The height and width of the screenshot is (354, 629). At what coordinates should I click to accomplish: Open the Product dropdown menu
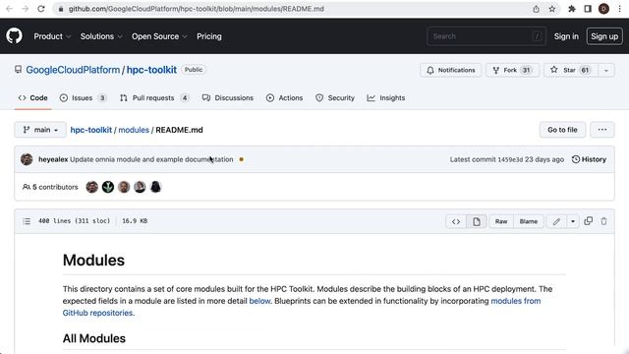click(52, 36)
